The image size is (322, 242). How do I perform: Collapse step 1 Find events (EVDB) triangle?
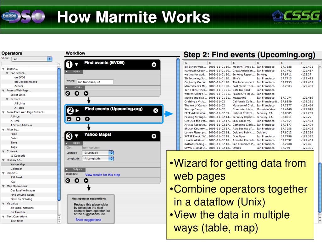click(x=76, y=64)
